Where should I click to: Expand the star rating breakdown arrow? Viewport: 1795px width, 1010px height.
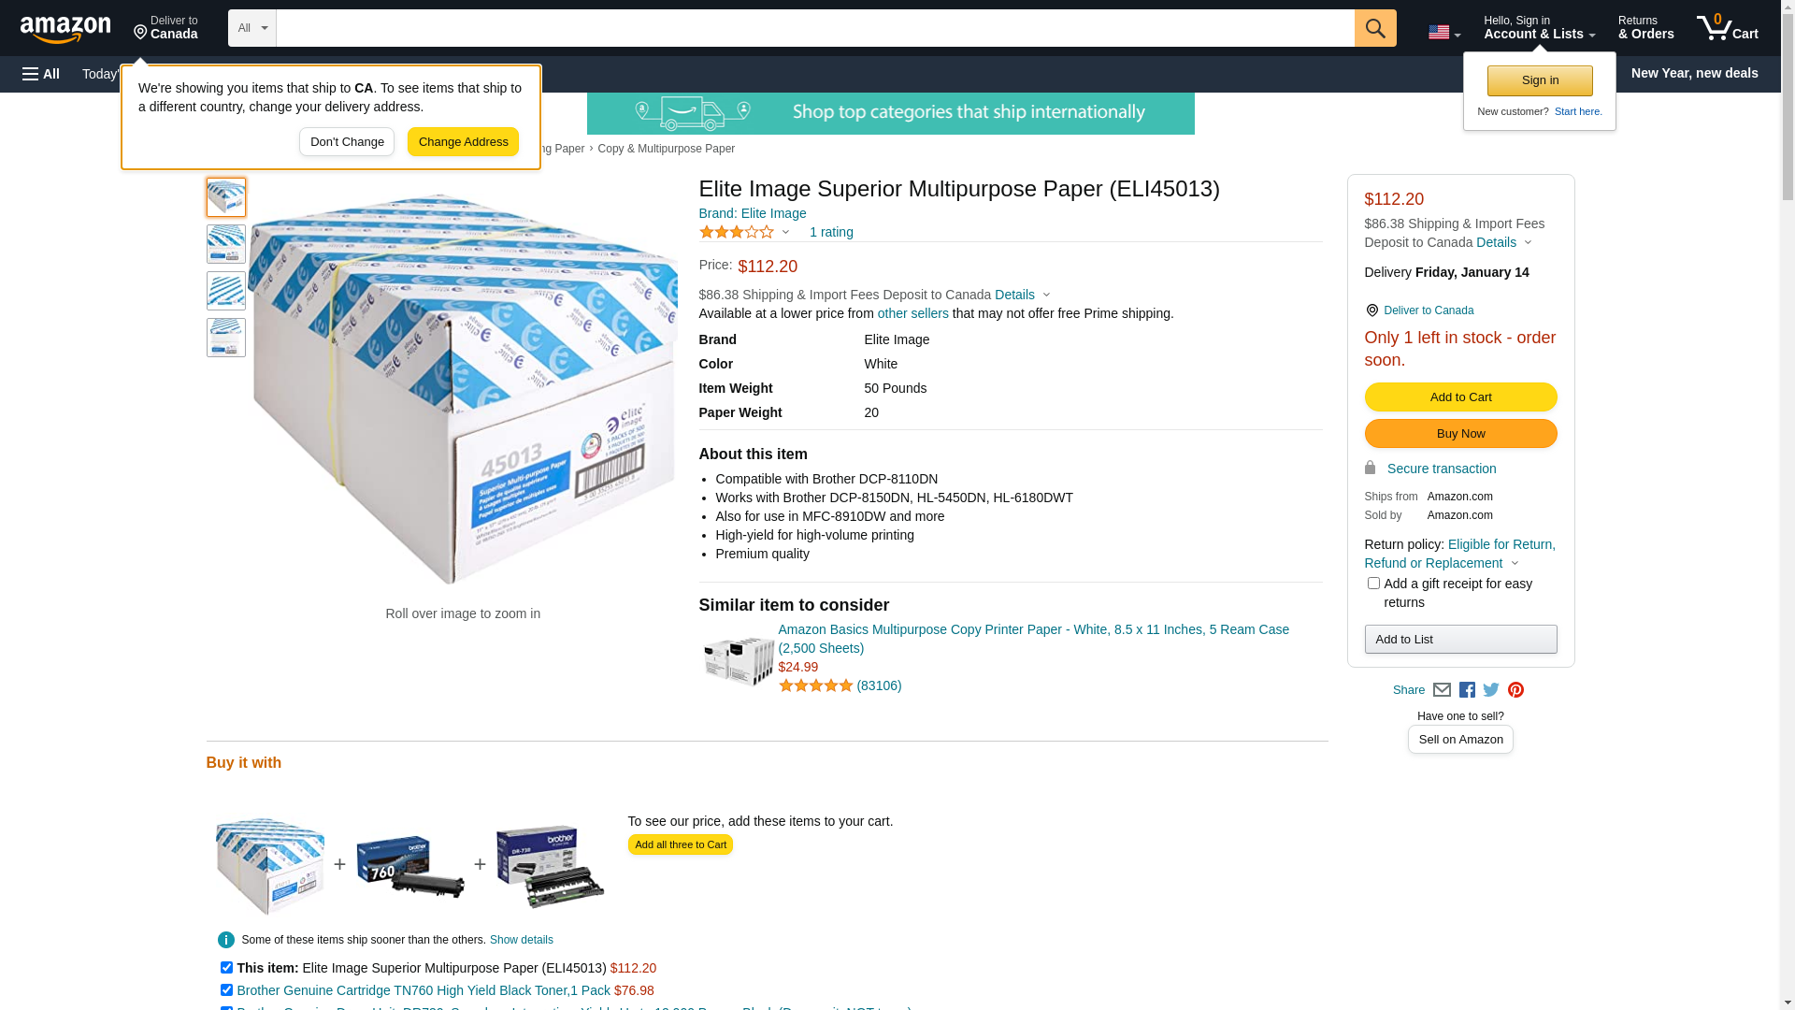coord(785,232)
